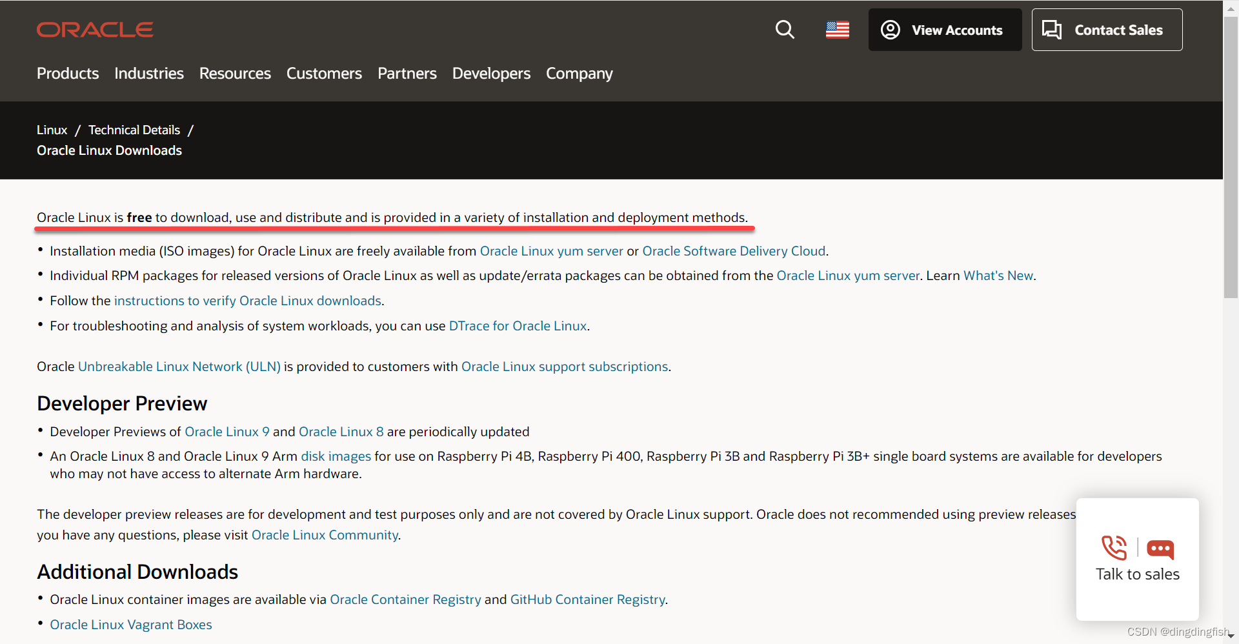Open Oracle Linux yum server link in RPM packages line
The image size is (1239, 644).
tap(848, 276)
